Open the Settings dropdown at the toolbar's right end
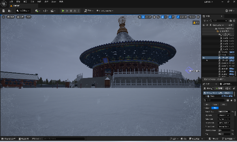Image resolution: width=237 pixels, height=142 pixels. point(230,11)
